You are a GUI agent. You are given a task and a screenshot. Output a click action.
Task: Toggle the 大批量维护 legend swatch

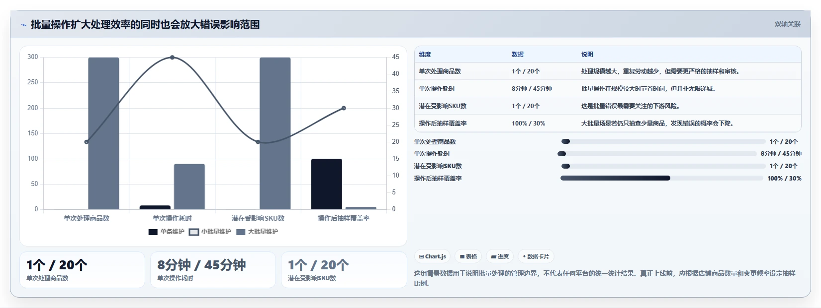coord(241,232)
